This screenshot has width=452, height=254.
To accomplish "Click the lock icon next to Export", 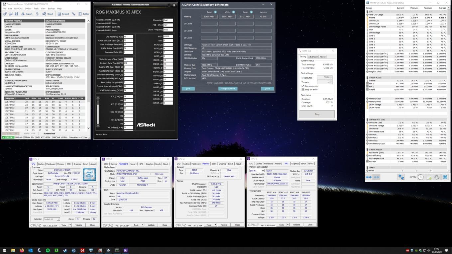I will [x=37, y=14].
